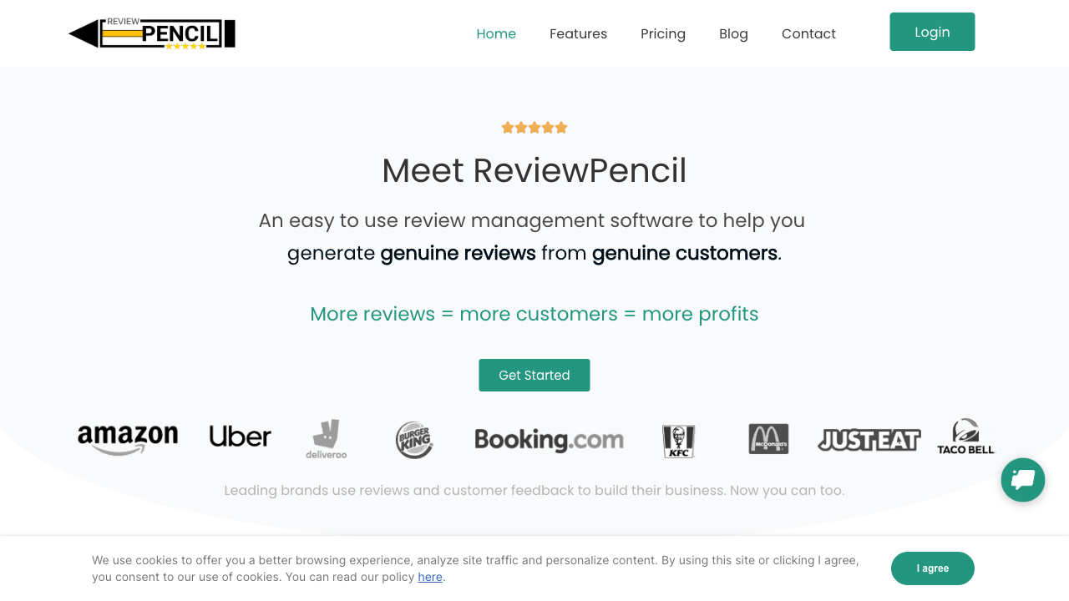Screen dimensions: 1069x601
Task: Open the Blog section
Action: (733, 34)
